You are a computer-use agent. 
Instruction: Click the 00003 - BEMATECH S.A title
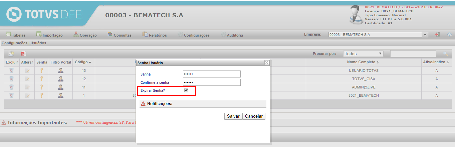point(144,15)
